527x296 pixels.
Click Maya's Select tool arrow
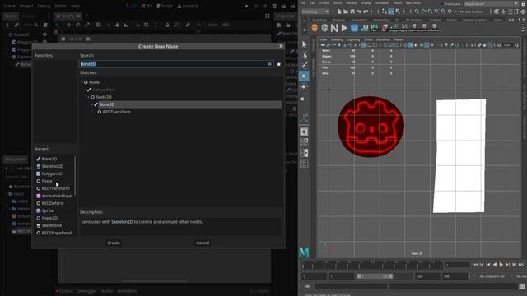point(304,44)
